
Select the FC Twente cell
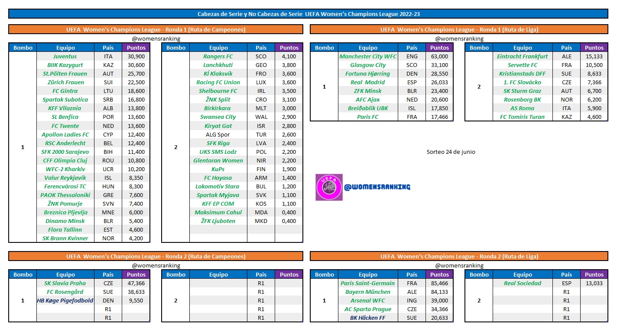(x=65, y=126)
